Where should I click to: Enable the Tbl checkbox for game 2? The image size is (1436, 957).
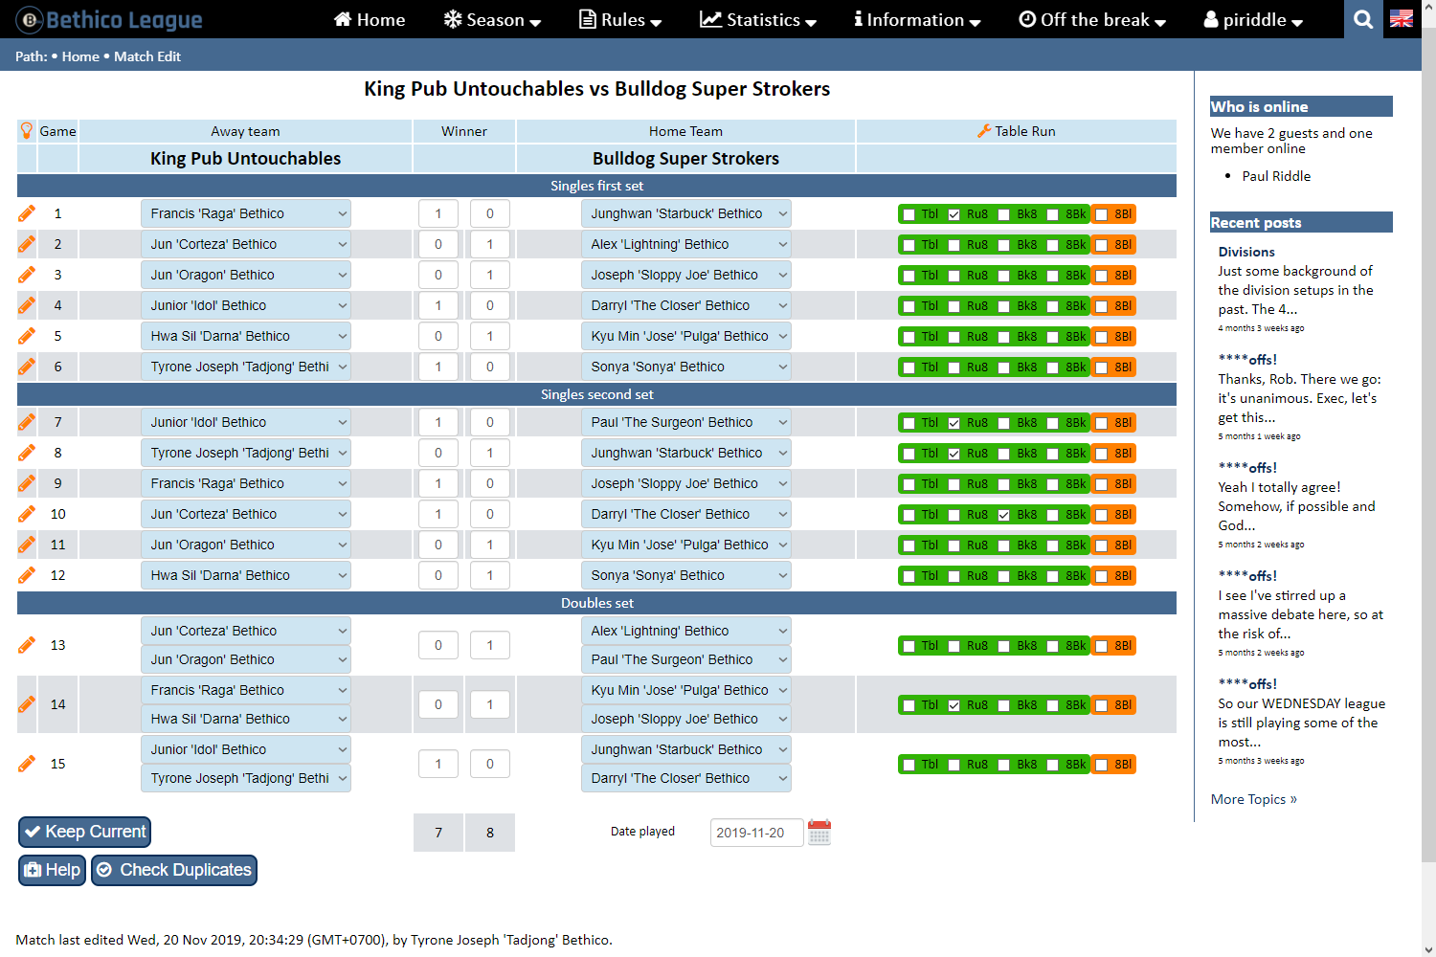[x=909, y=245]
